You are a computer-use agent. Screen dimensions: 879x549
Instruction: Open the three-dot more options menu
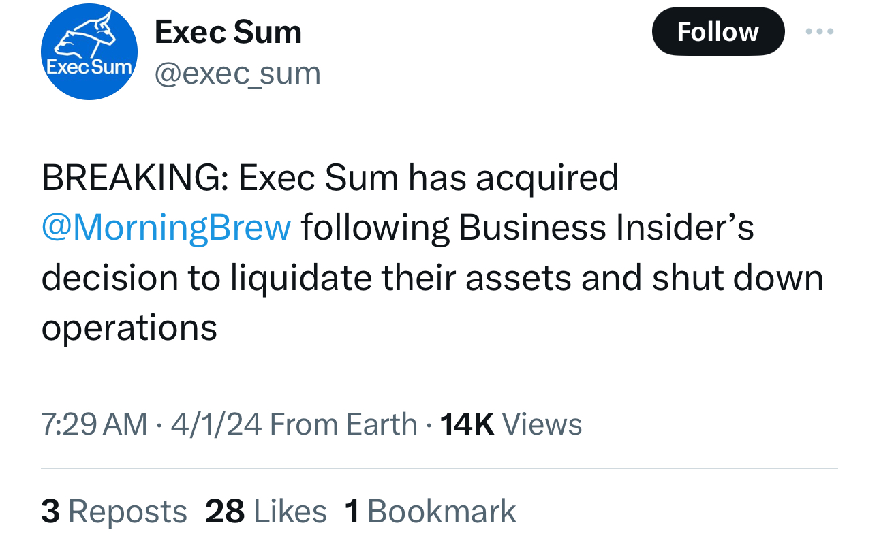[819, 32]
